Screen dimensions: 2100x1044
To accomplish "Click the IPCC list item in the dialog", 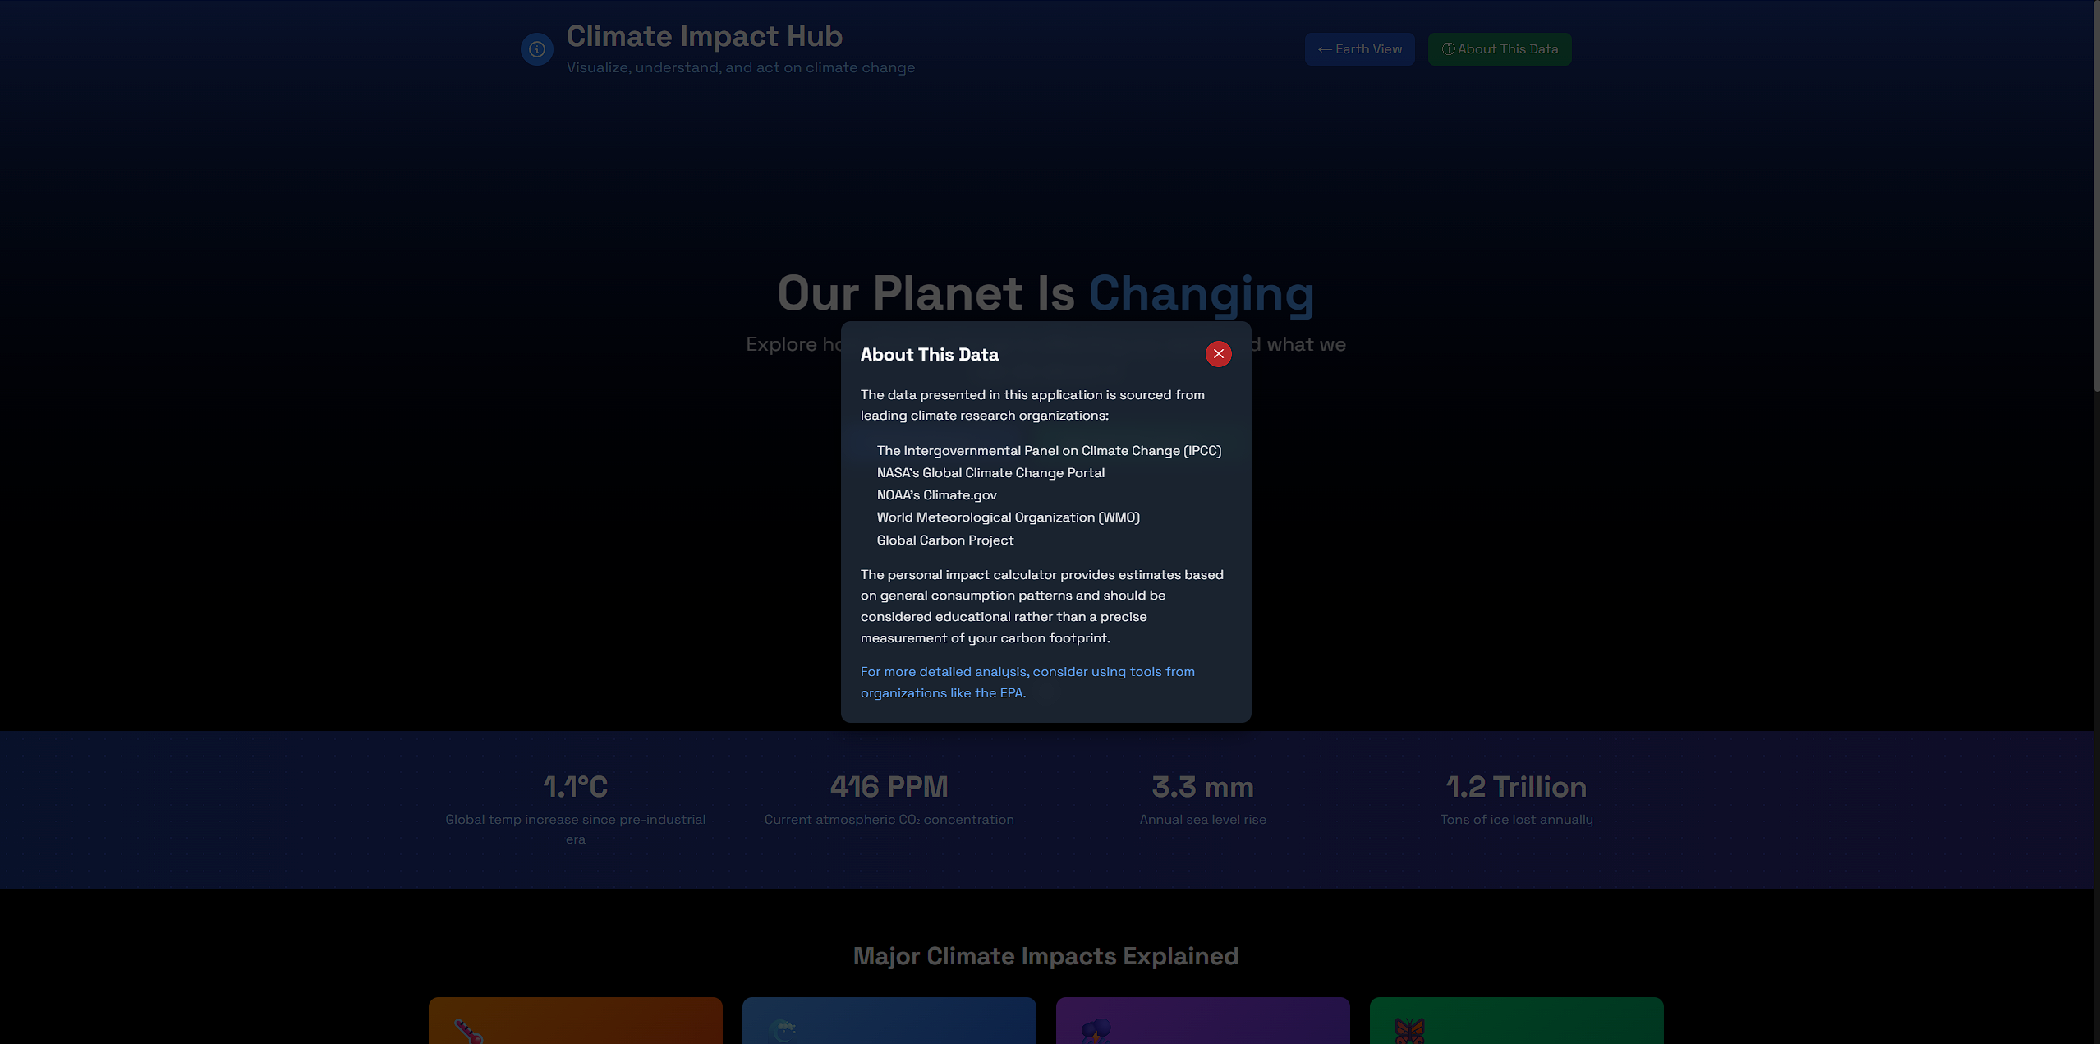I will coord(1049,450).
